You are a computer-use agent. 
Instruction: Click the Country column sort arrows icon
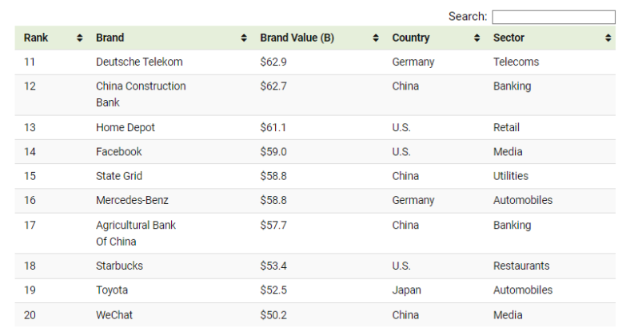[477, 38]
